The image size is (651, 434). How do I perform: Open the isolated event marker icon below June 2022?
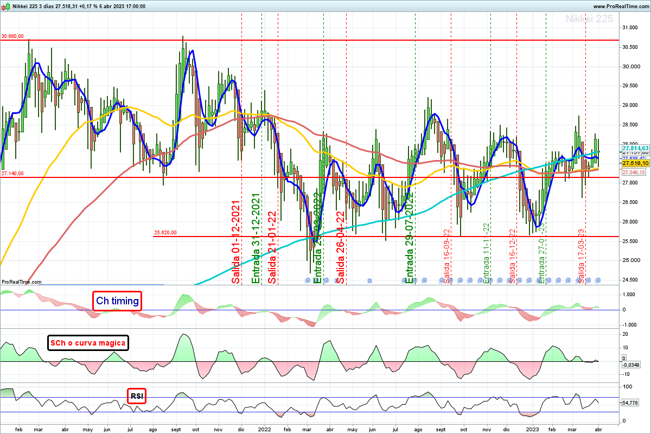[x=370, y=280]
